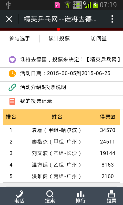This screenshot has height=205, width=123.
Task: Tap the 拉票 ballot box icon
Action: pos(111,194)
